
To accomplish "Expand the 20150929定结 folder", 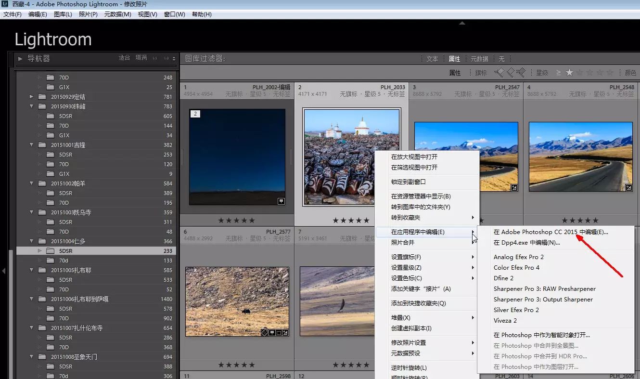I will coord(32,97).
